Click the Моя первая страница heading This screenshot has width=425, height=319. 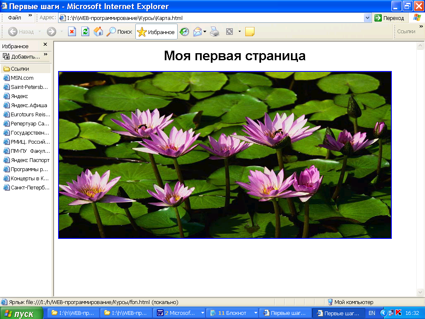[235, 56]
